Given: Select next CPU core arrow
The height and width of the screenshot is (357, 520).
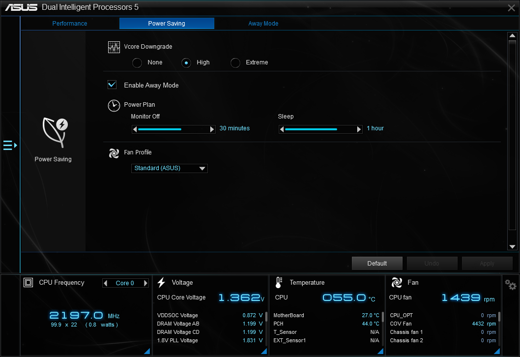Looking at the screenshot, I should (145, 283).
